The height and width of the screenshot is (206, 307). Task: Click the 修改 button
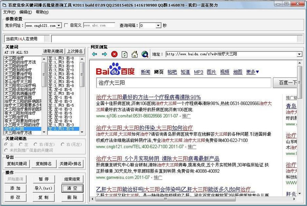coord(15,197)
